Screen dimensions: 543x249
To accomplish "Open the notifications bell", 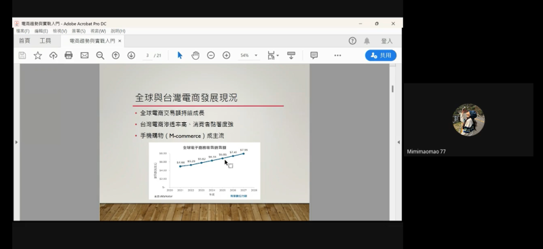I will click(367, 41).
